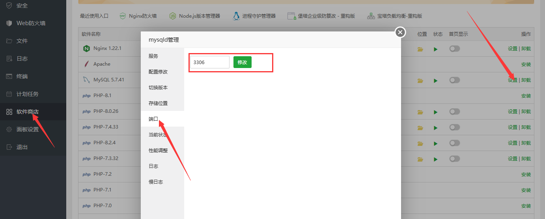Toggle homepage display for Nginx 1.22.1
Viewport: 545px width, 219px height.
pyautogui.click(x=455, y=48)
